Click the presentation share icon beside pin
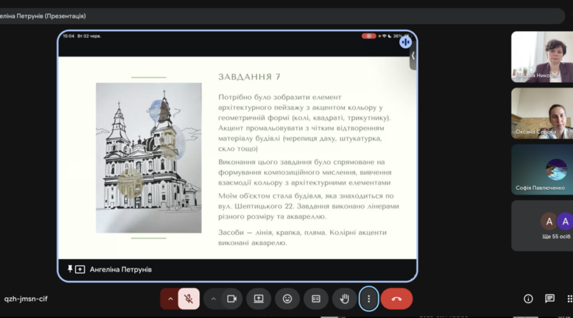 point(80,270)
